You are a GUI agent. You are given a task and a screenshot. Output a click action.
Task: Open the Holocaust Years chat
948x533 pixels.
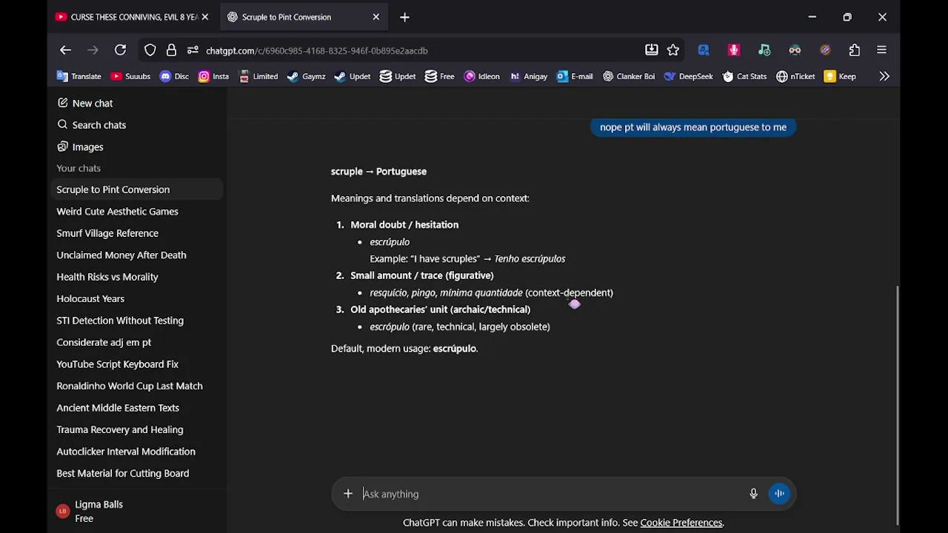[137, 299]
